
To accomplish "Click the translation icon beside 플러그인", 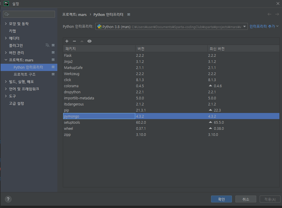I will point(47,45).
